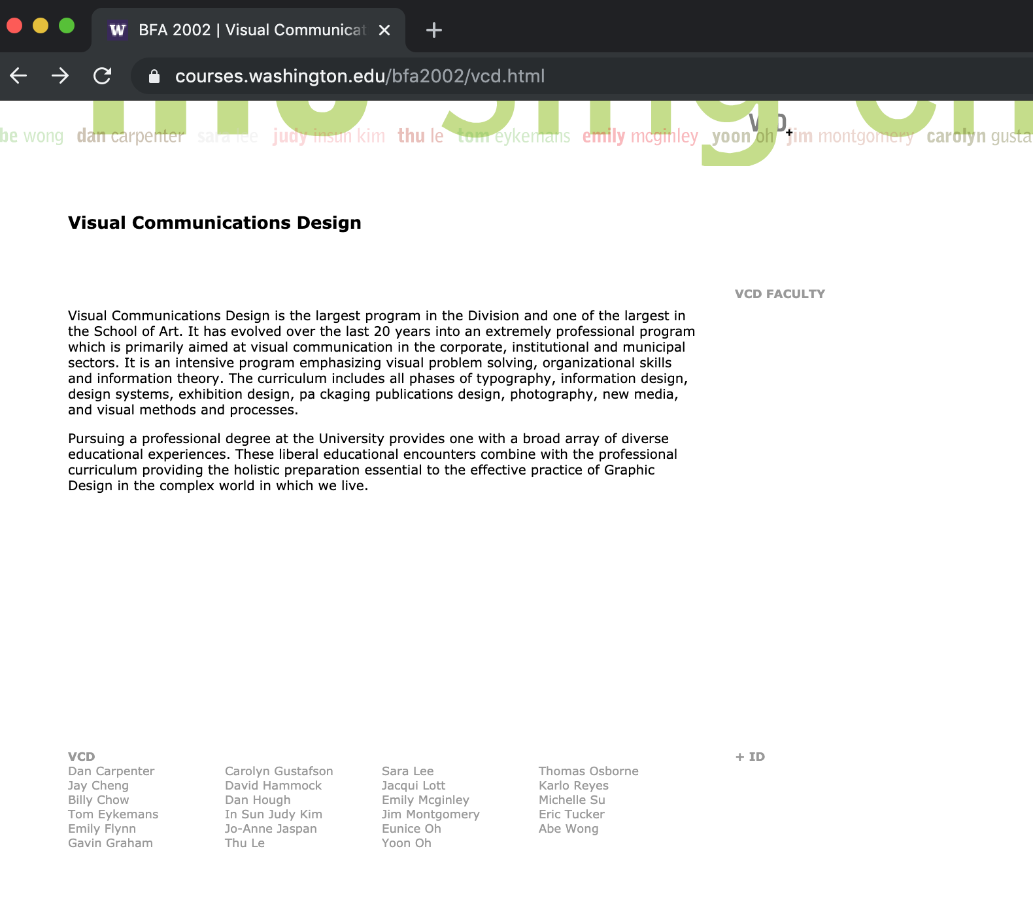
Task: Open the + ID section link
Action: tap(750, 757)
